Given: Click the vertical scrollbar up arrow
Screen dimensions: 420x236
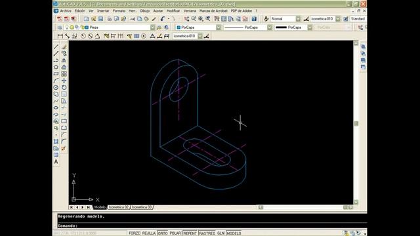Looking at the screenshot, I should click(356, 43).
